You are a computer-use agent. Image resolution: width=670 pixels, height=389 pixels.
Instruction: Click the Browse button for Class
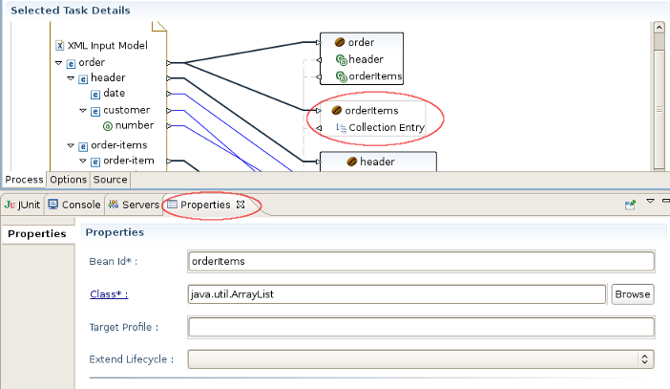pyautogui.click(x=633, y=294)
